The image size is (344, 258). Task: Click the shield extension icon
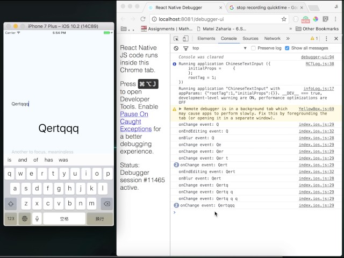[x=325, y=19]
